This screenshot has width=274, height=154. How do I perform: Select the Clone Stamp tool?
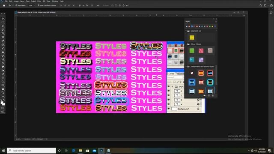(3, 52)
